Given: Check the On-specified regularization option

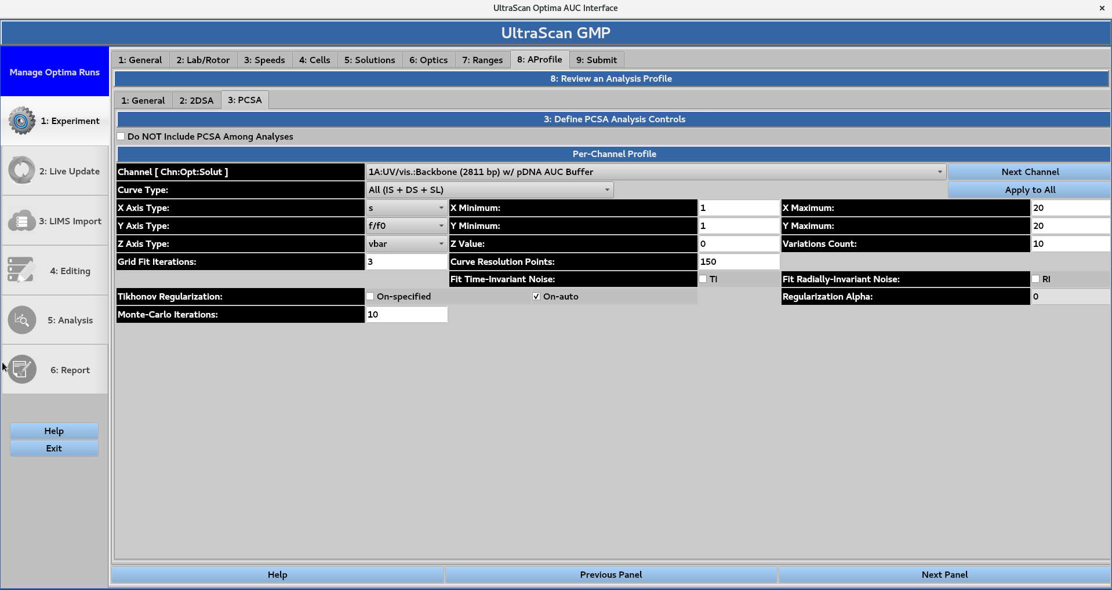Looking at the screenshot, I should coord(369,296).
